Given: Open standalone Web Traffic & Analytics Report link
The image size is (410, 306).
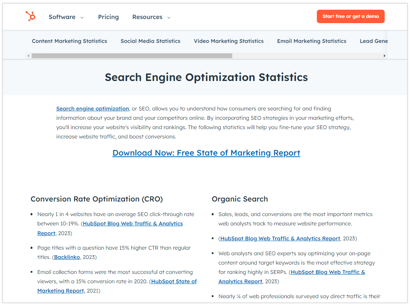Looking at the screenshot, I should pos(280,238).
